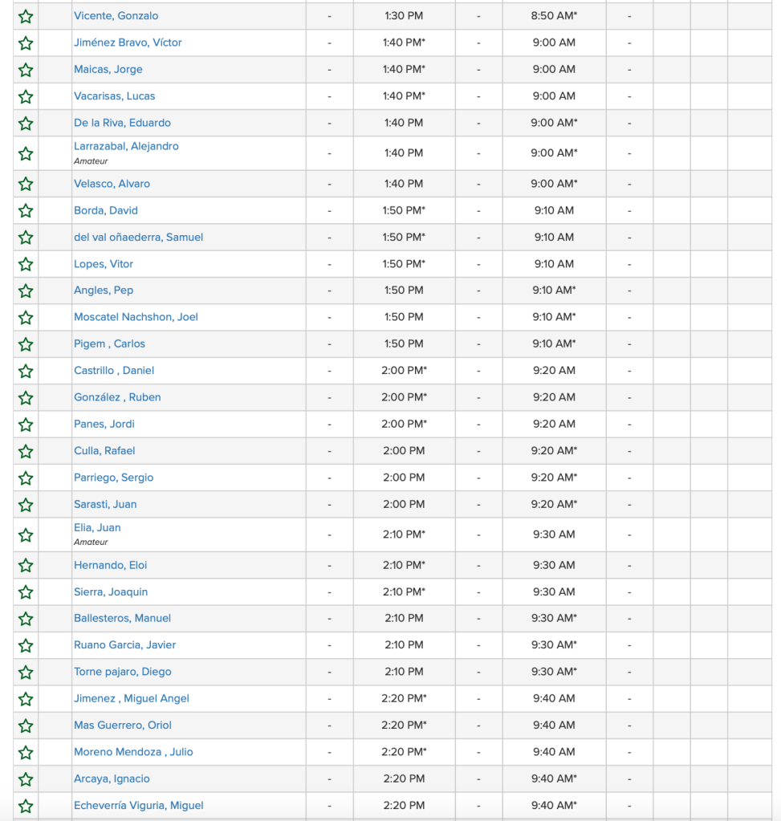Click favorite star beside Jorge Maicas
Viewport: 781px width, 821px height.
click(26, 70)
